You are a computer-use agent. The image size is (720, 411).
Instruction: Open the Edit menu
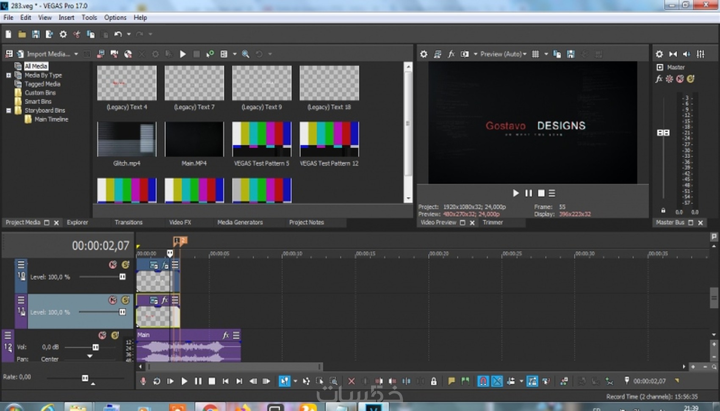25,17
